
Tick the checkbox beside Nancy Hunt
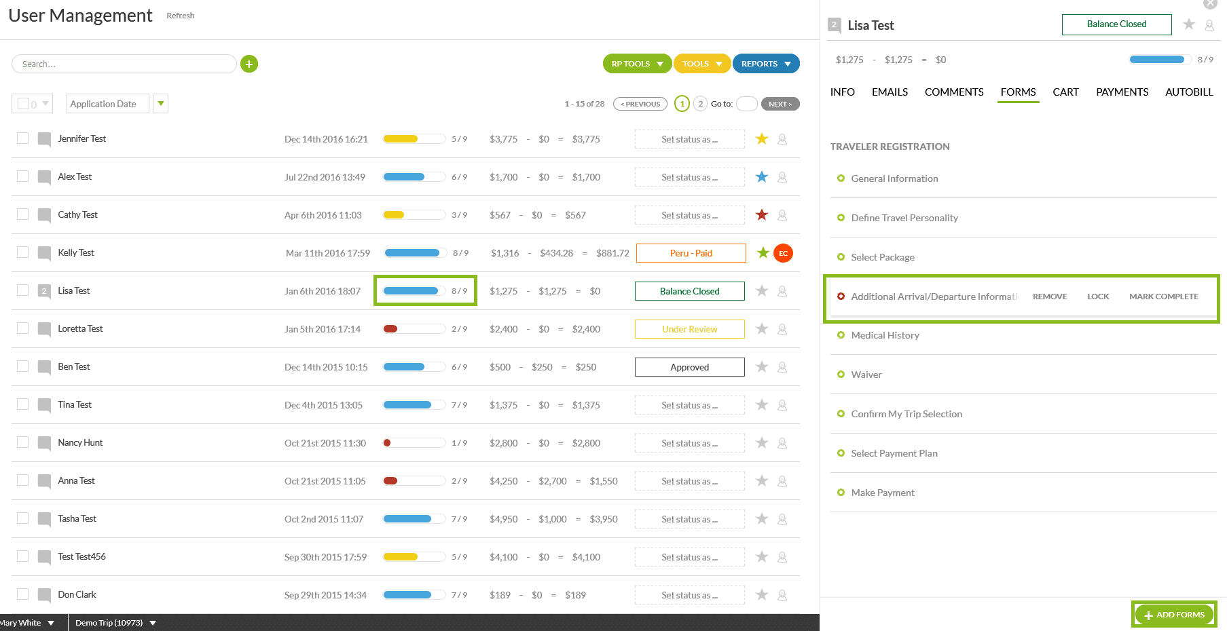(23, 442)
